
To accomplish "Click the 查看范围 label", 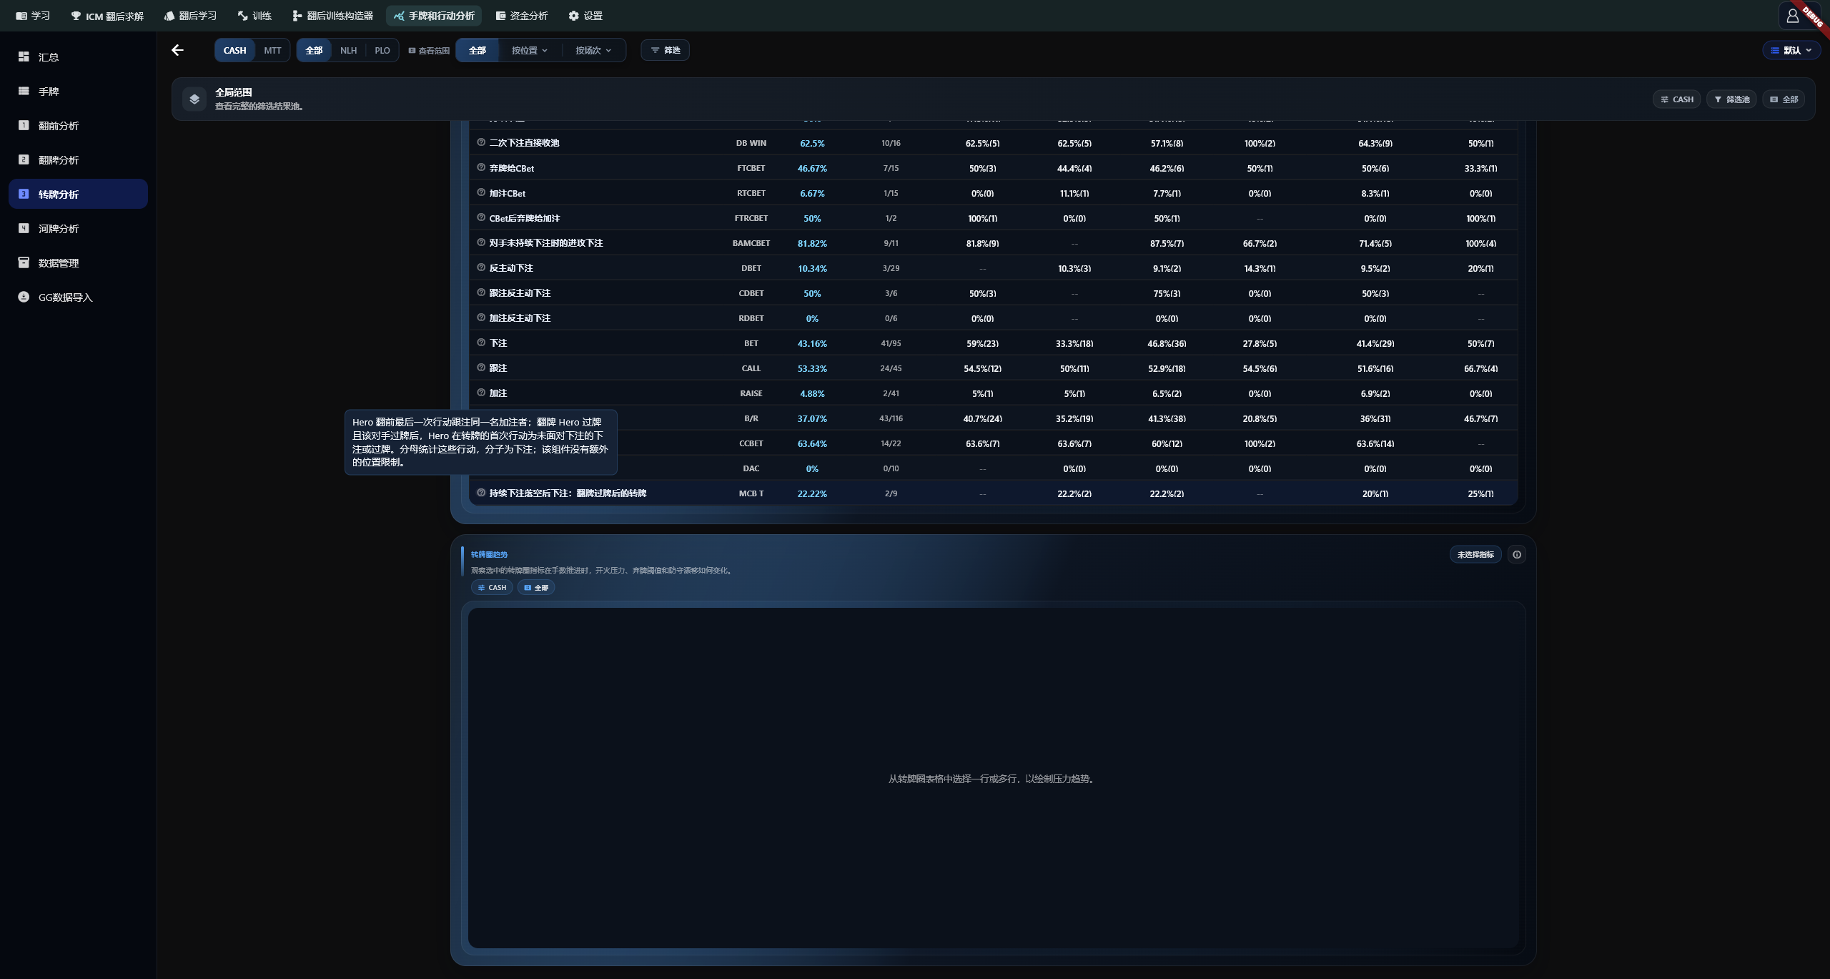I will point(429,51).
